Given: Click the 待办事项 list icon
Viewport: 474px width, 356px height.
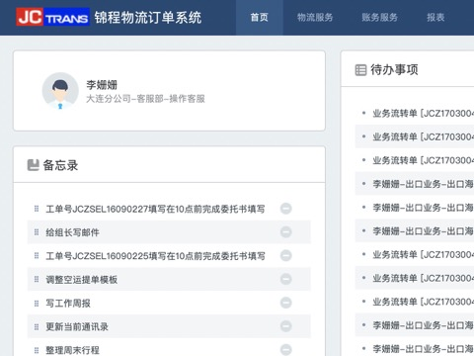Looking at the screenshot, I should 360,70.
